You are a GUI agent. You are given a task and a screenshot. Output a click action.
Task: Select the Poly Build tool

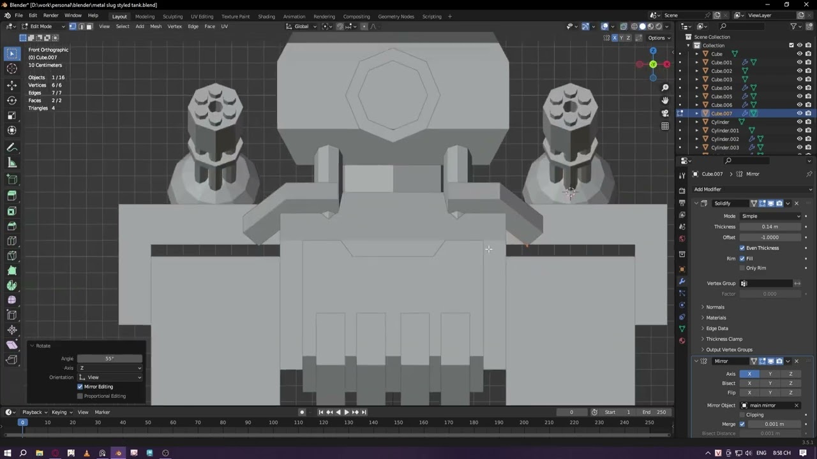(x=11, y=270)
